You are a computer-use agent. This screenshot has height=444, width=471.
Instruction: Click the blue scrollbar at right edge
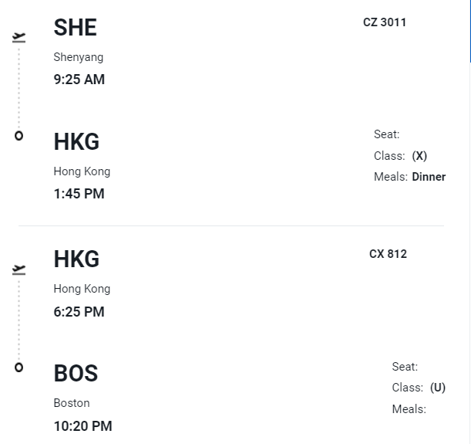point(469,31)
